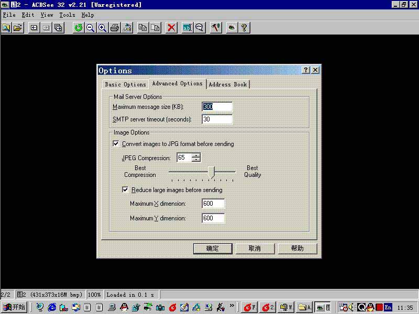Click the ant icon in quick launch
Image resolution: width=419 pixels, height=314 pixels.
(x=220, y=307)
